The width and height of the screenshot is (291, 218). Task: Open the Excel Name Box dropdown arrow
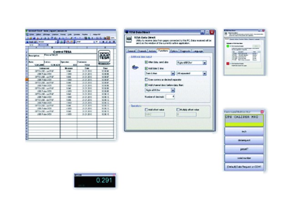tap(40, 45)
